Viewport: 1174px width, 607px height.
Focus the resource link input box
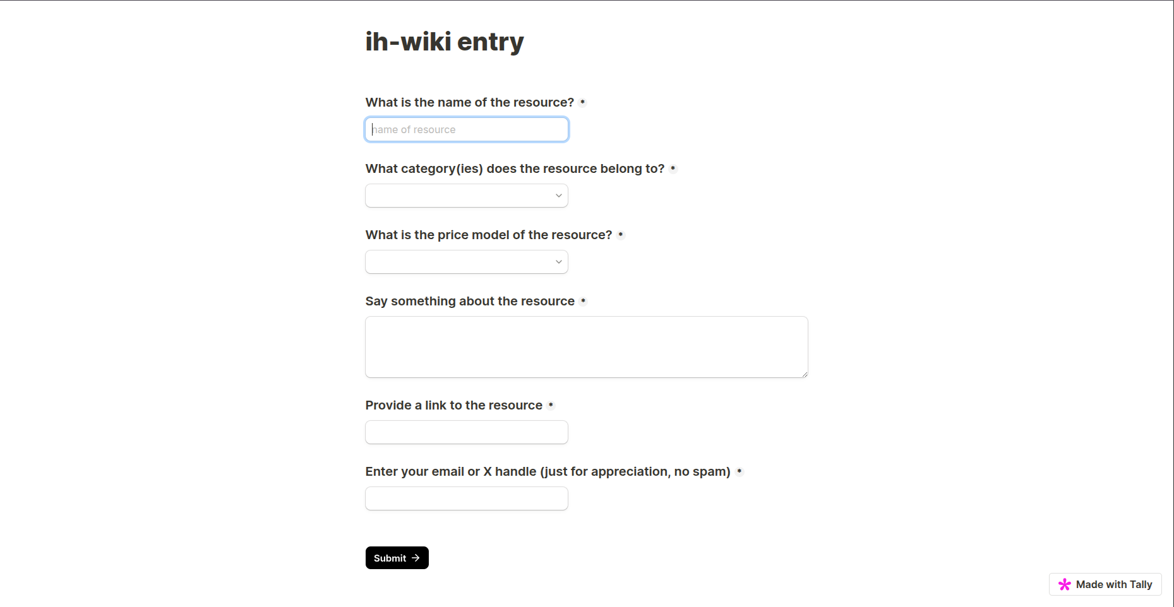[x=466, y=432]
